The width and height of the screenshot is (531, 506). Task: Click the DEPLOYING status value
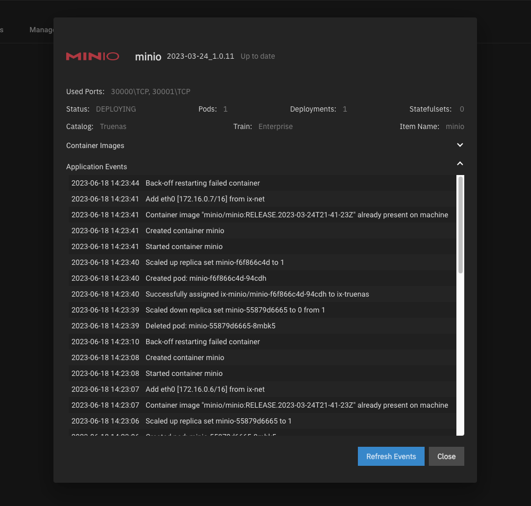pos(116,109)
